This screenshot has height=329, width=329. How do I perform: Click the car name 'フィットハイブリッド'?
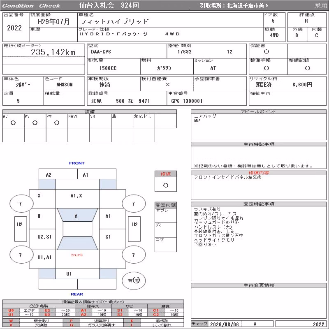[114, 22]
